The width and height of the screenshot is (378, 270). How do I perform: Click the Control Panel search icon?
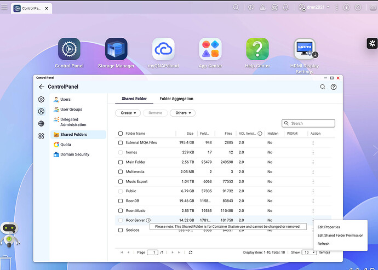click(x=323, y=87)
